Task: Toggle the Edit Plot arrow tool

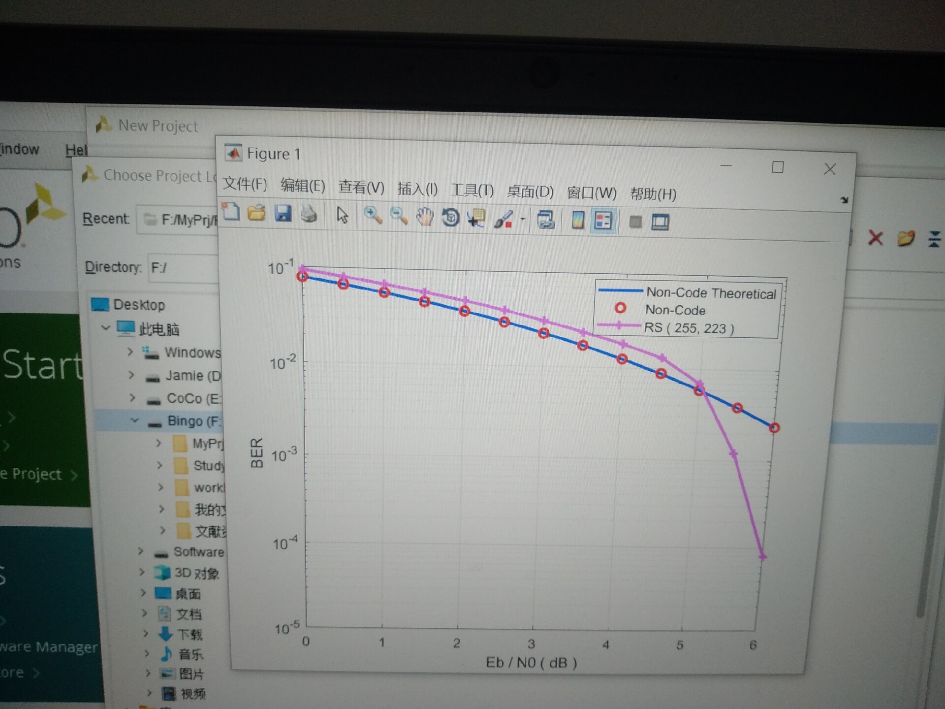Action: [x=342, y=215]
